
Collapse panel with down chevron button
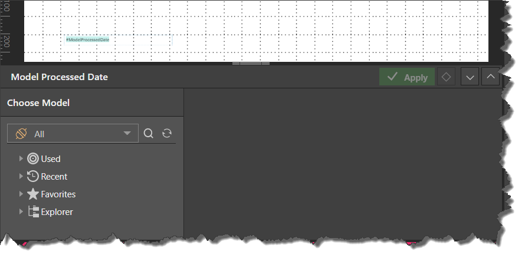coord(470,77)
